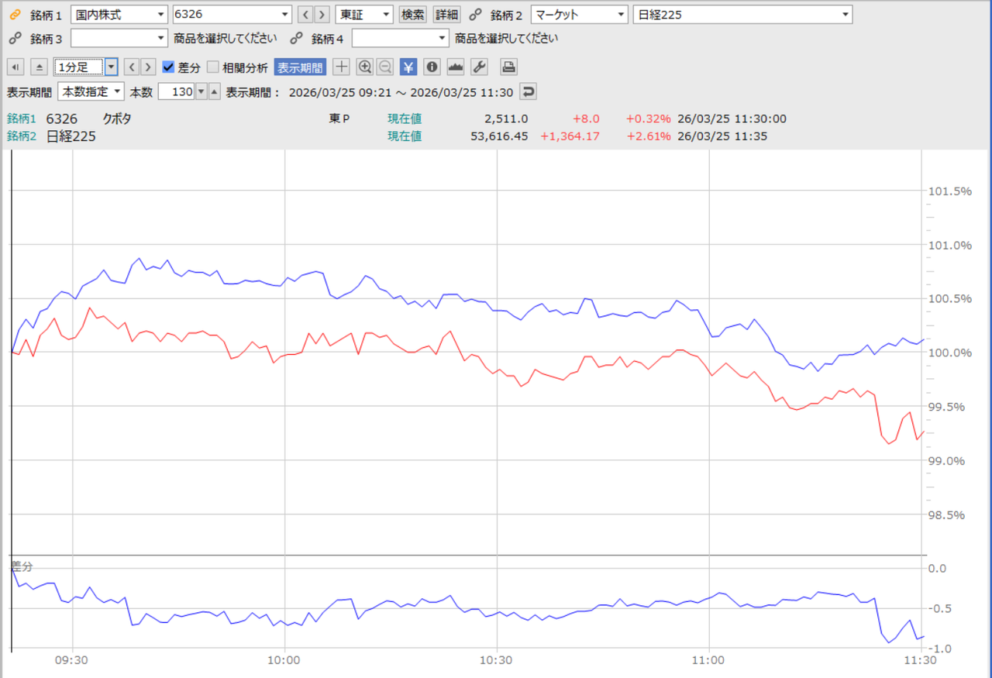Click the 本数 input field showing 130
This screenshot has height=678, width=992.
(175, 91)
